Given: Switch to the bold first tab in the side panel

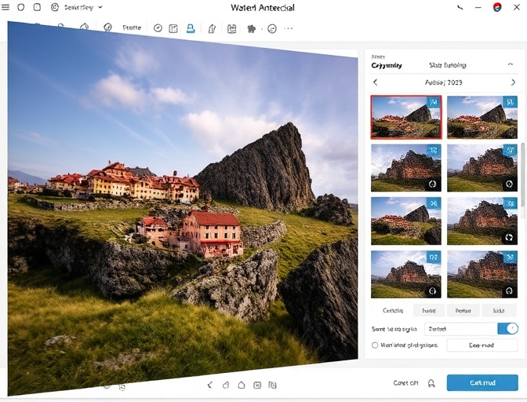Looking at the screenshot, I should click(x=387, y=65).
